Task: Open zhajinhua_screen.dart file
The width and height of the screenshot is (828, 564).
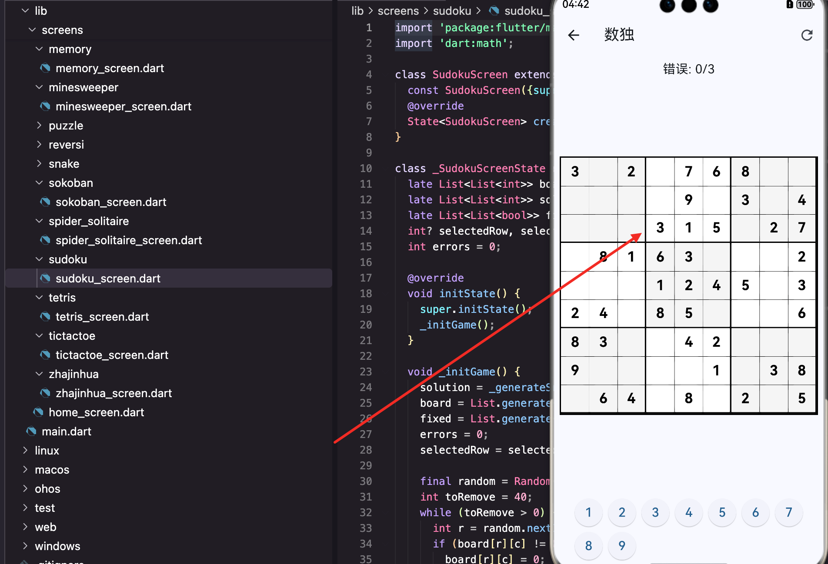Action: (x=114, y=393)
